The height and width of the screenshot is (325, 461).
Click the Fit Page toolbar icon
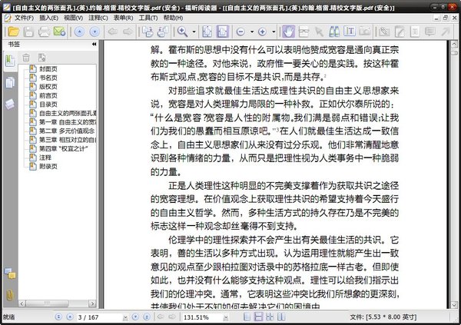[207, 32]
